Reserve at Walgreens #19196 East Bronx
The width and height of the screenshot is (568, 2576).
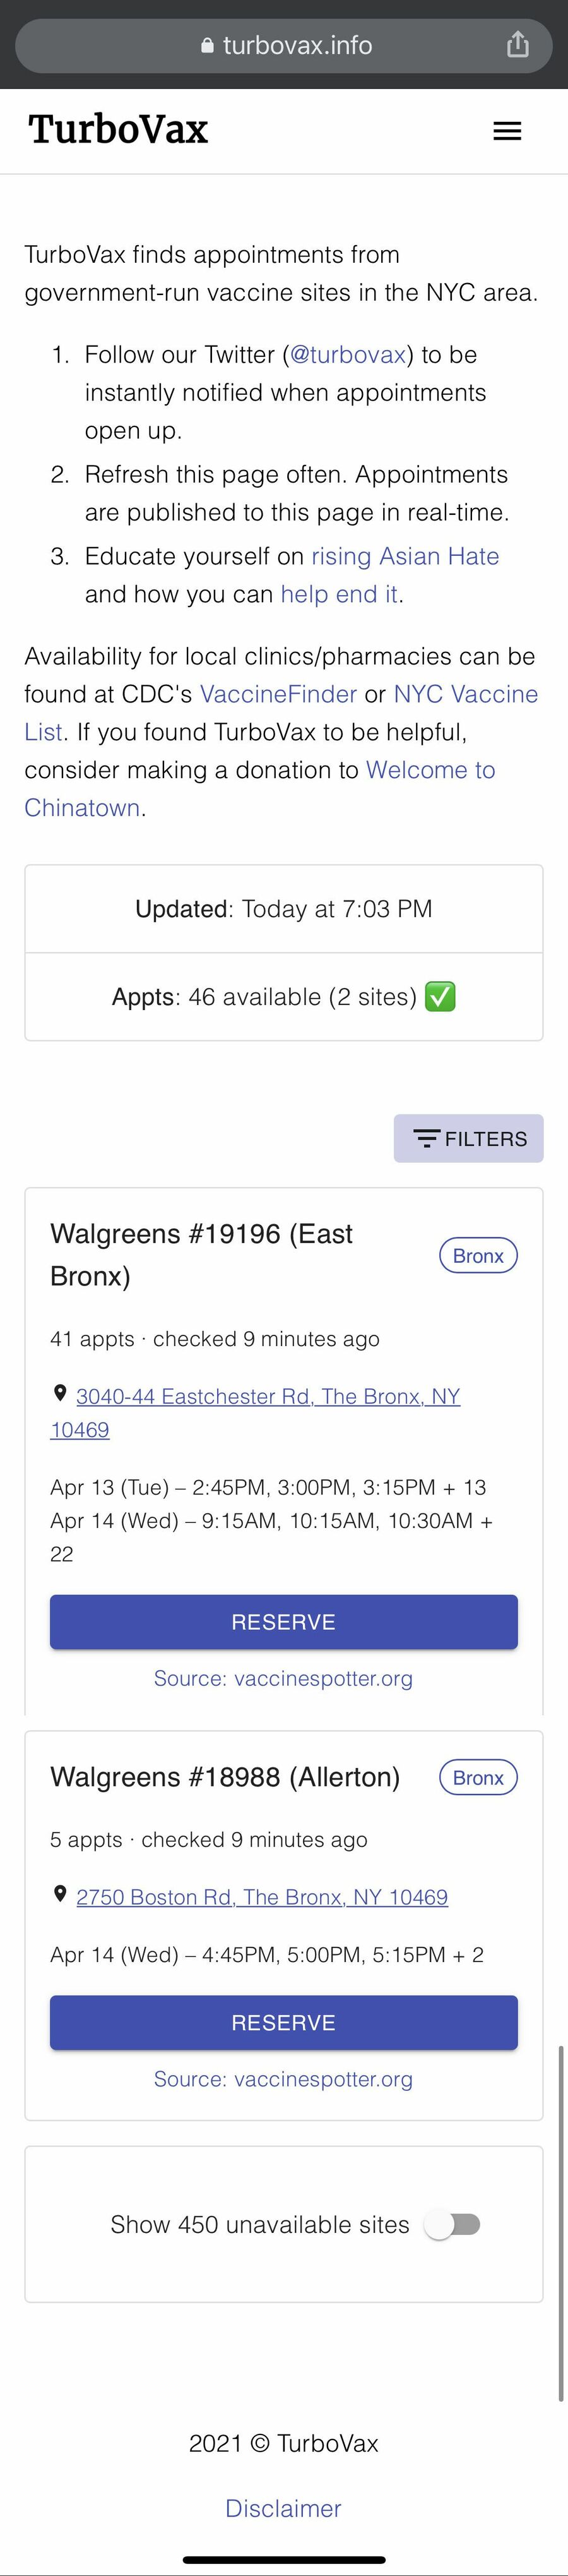pos(283,1621)
